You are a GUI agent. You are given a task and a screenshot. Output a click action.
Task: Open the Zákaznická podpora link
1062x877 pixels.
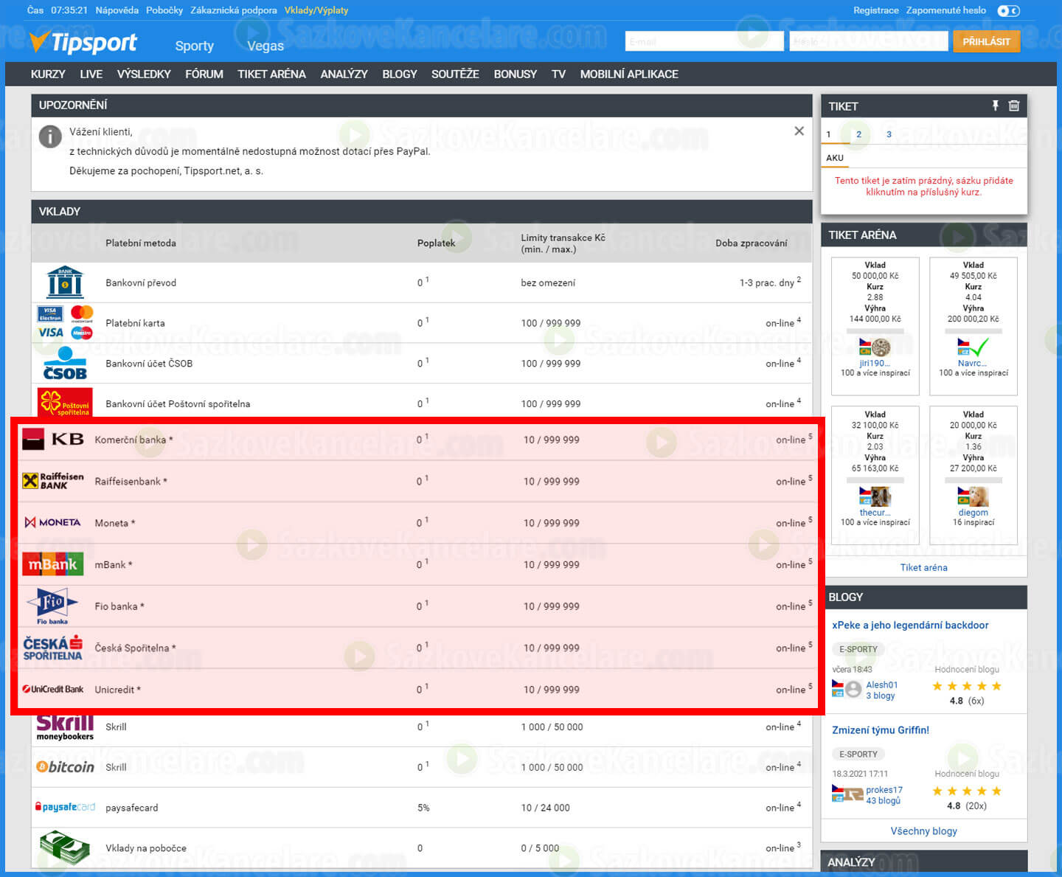pyautogui.click(x=234, y=10)
